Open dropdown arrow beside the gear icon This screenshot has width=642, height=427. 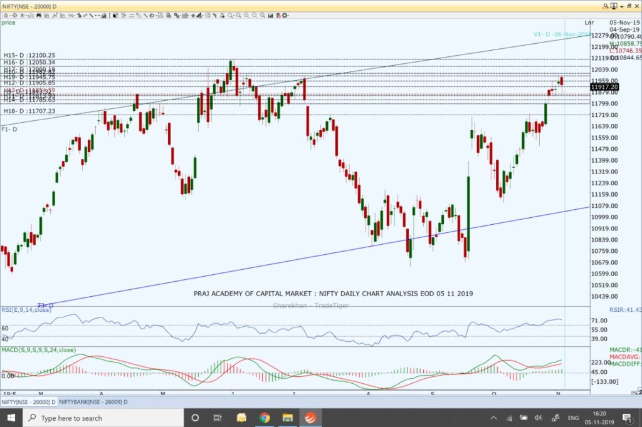pyautogui.click(x=288, y=16)
